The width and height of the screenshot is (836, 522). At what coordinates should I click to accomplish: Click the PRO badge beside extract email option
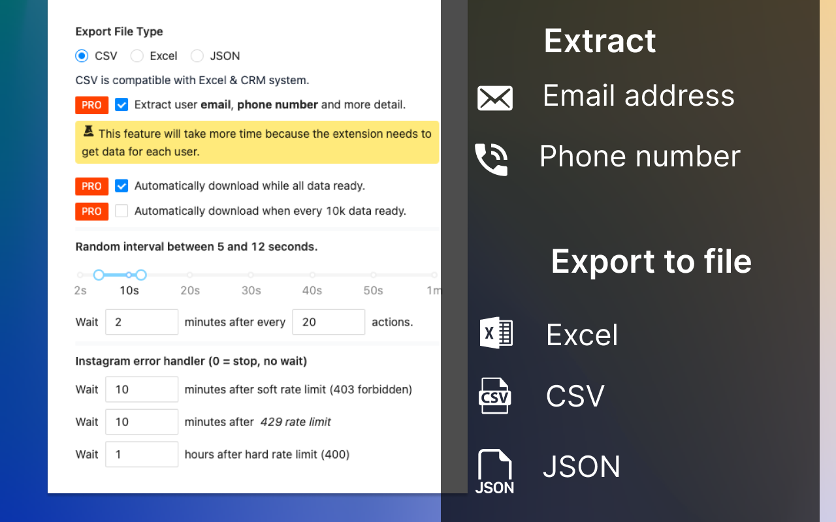click(x=91, y=105)
